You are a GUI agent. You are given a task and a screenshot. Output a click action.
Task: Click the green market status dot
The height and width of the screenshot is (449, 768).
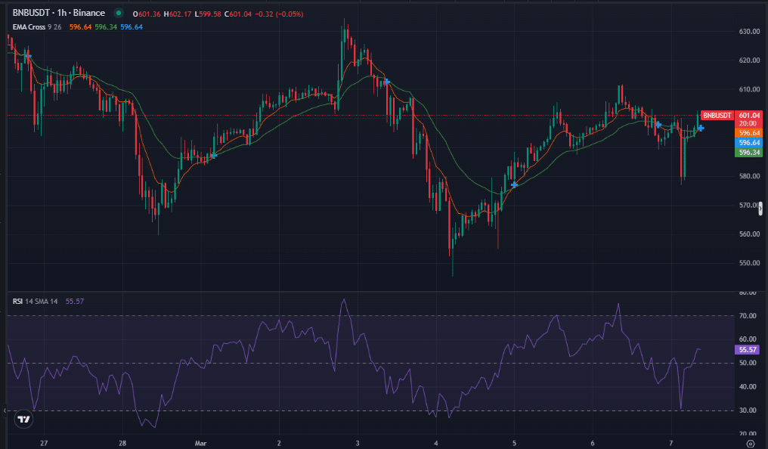(119, 13)
